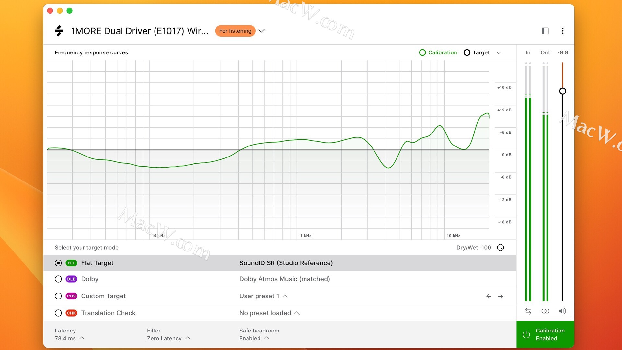Click the +6 dB axis label
Viewport: 622px width, 350px height.
[505, 133]
